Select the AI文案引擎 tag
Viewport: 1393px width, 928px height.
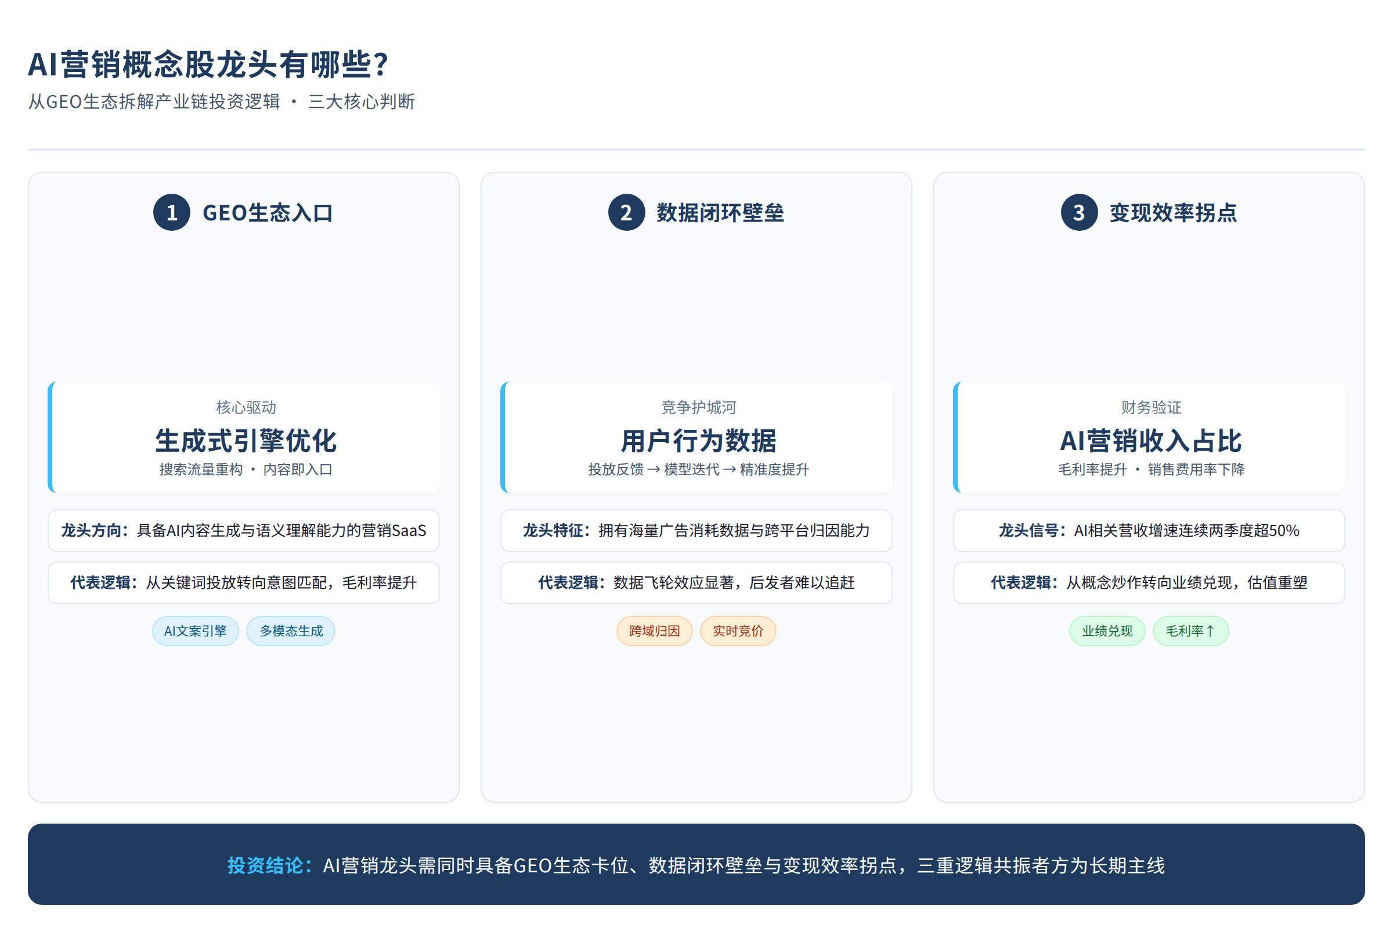pyautogui.click(x=196, y=631)
